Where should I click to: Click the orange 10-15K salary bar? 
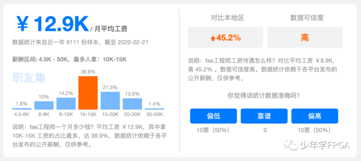(x=88, y=93)
